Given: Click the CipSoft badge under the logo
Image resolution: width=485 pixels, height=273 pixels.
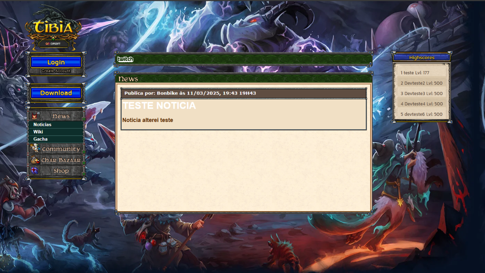Looking at the screenshot, I should coord(53,44).
